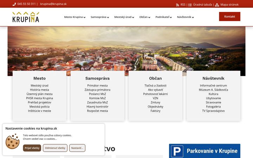Open the Podnikateľ navigation item
The image size is (253, 158).
point(162,17)
